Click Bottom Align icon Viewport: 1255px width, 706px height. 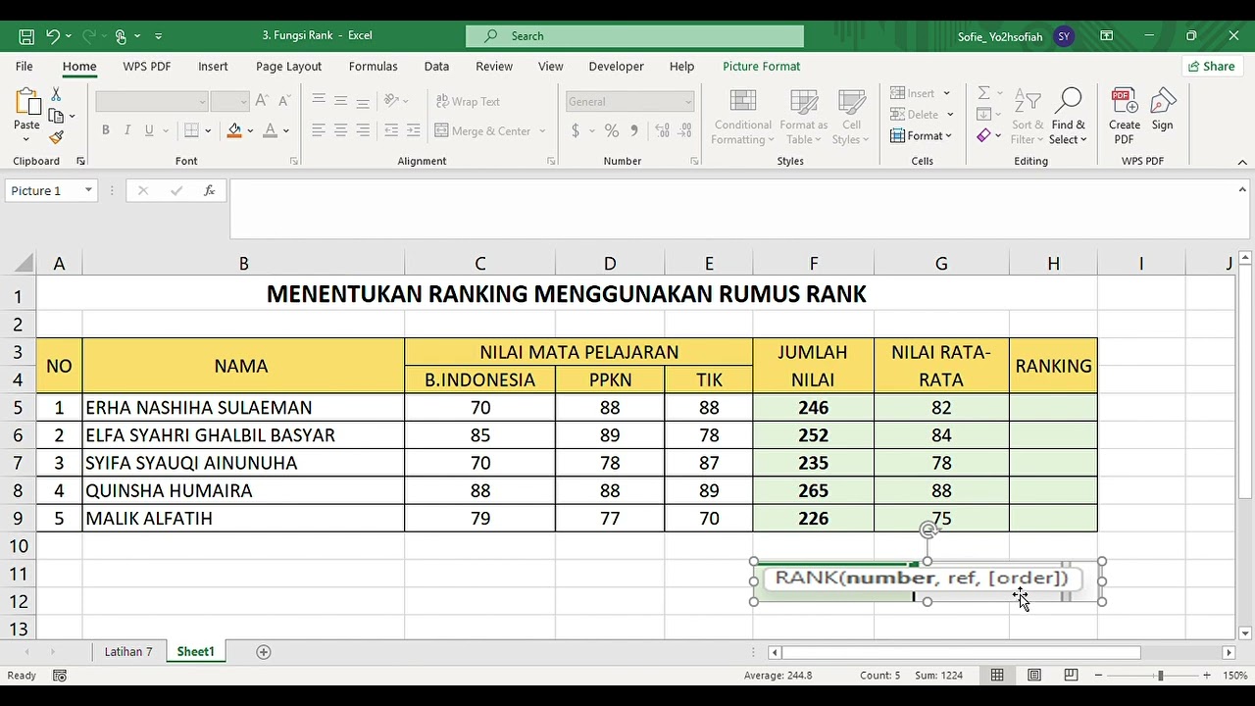click(x=363, y=101)
